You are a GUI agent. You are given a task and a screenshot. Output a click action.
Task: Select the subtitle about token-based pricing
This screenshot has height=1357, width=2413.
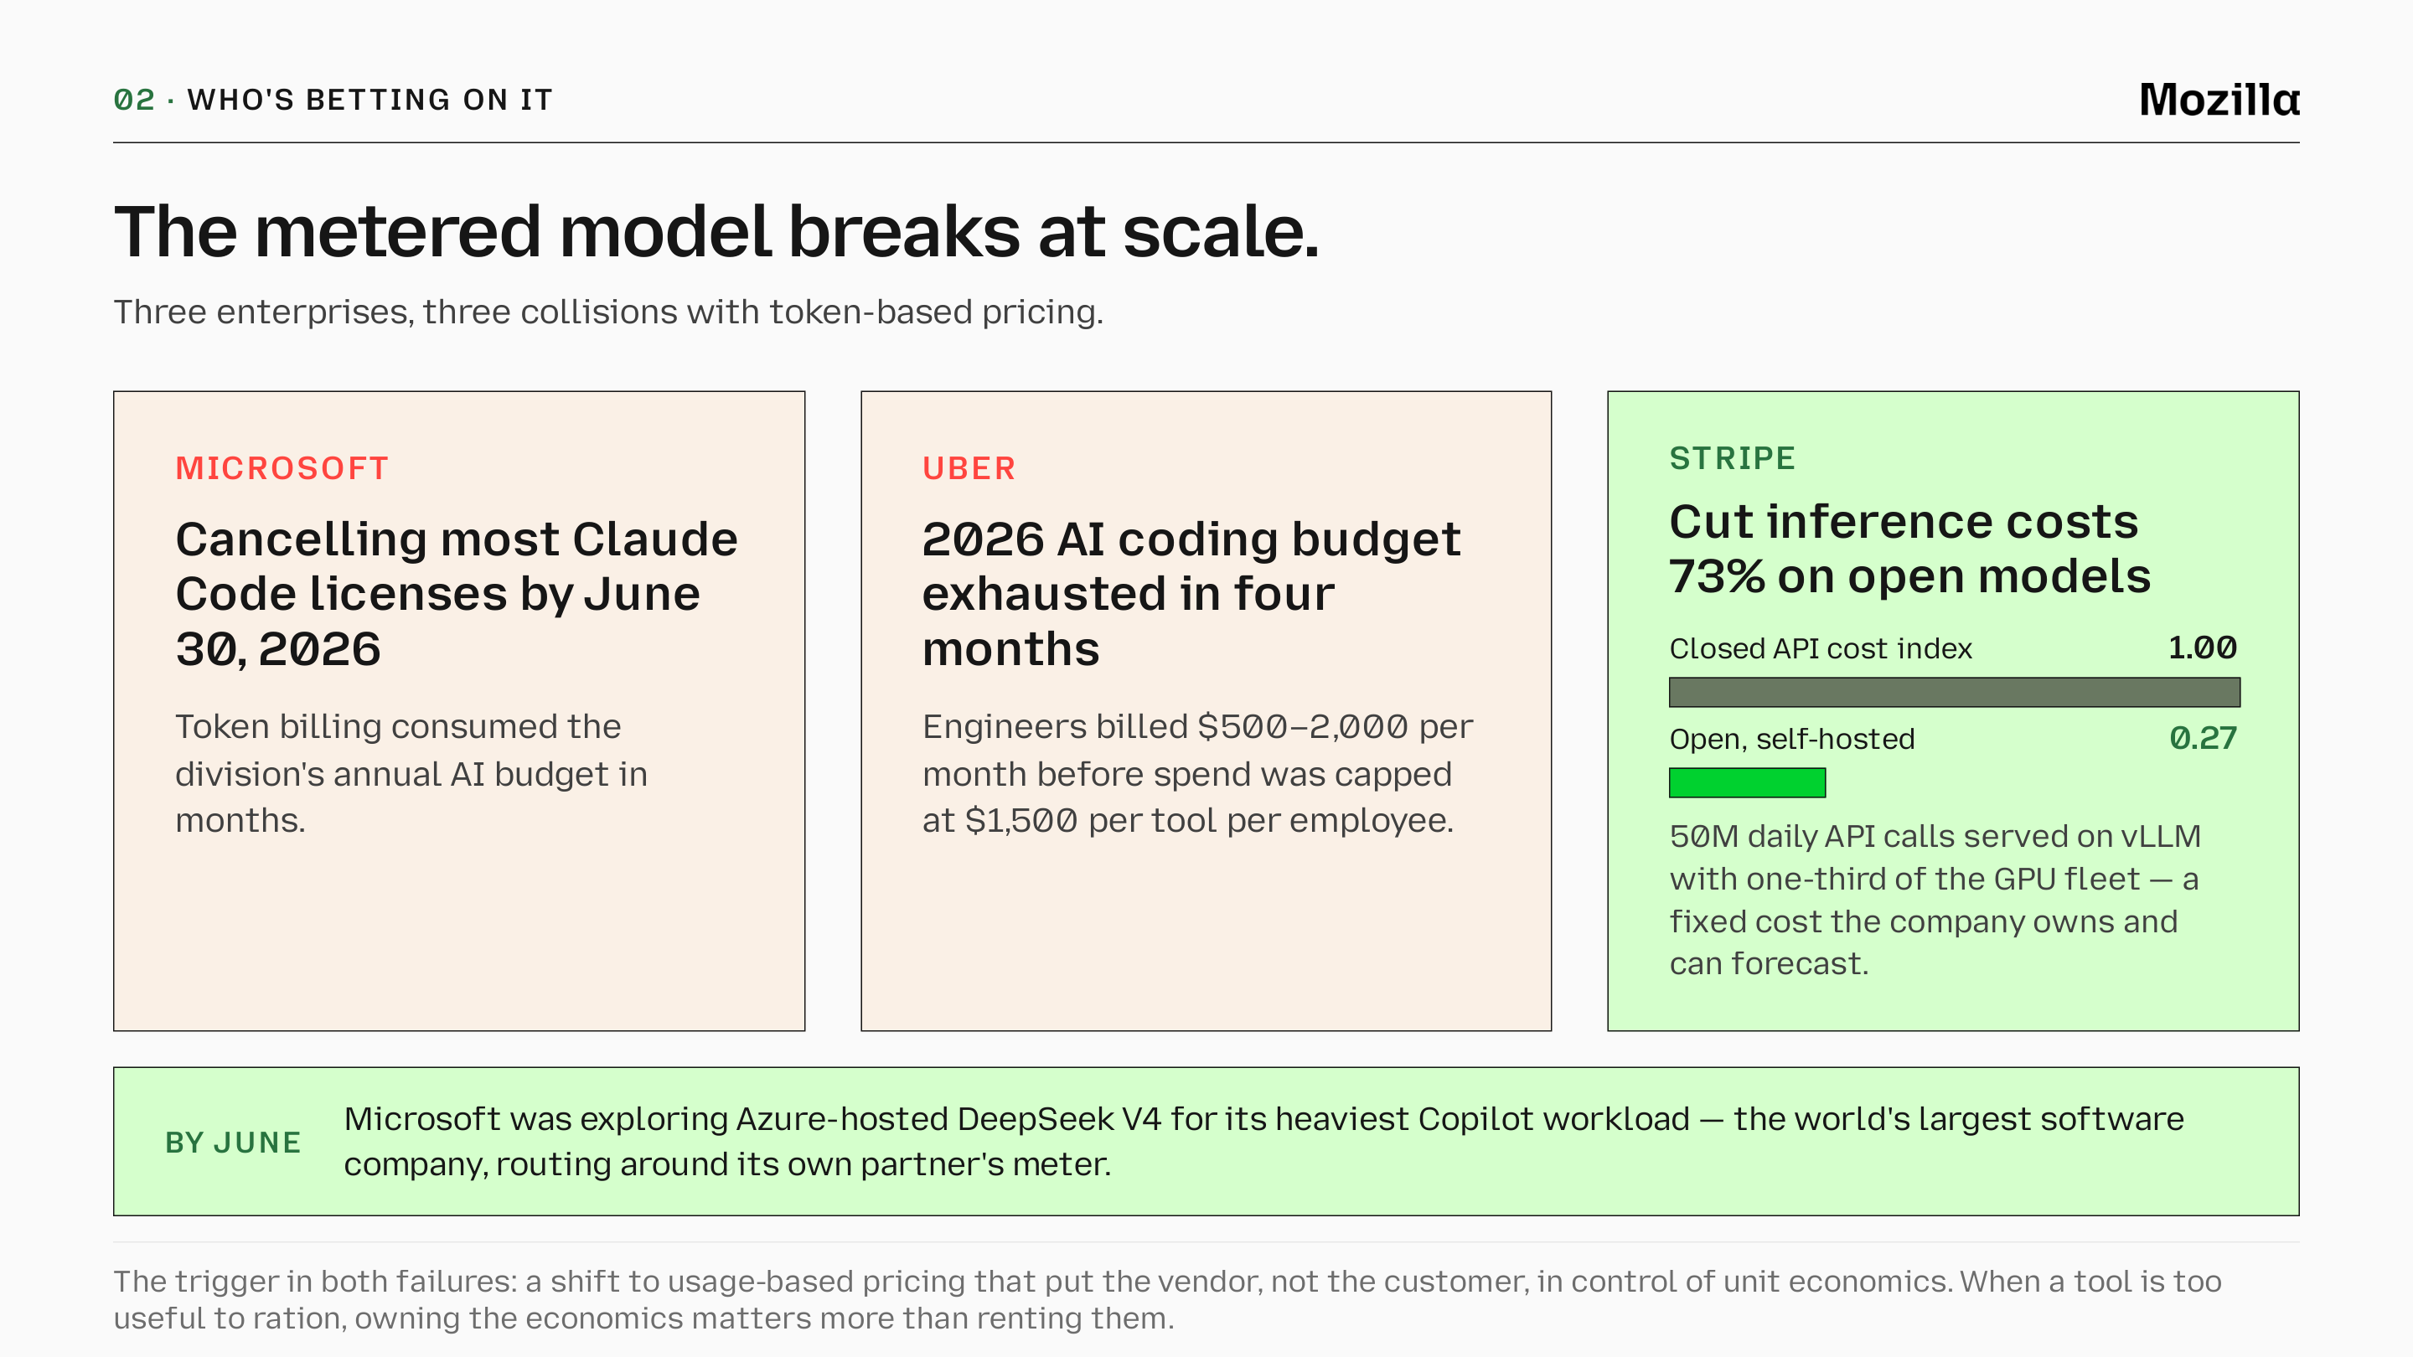[609, 312]
